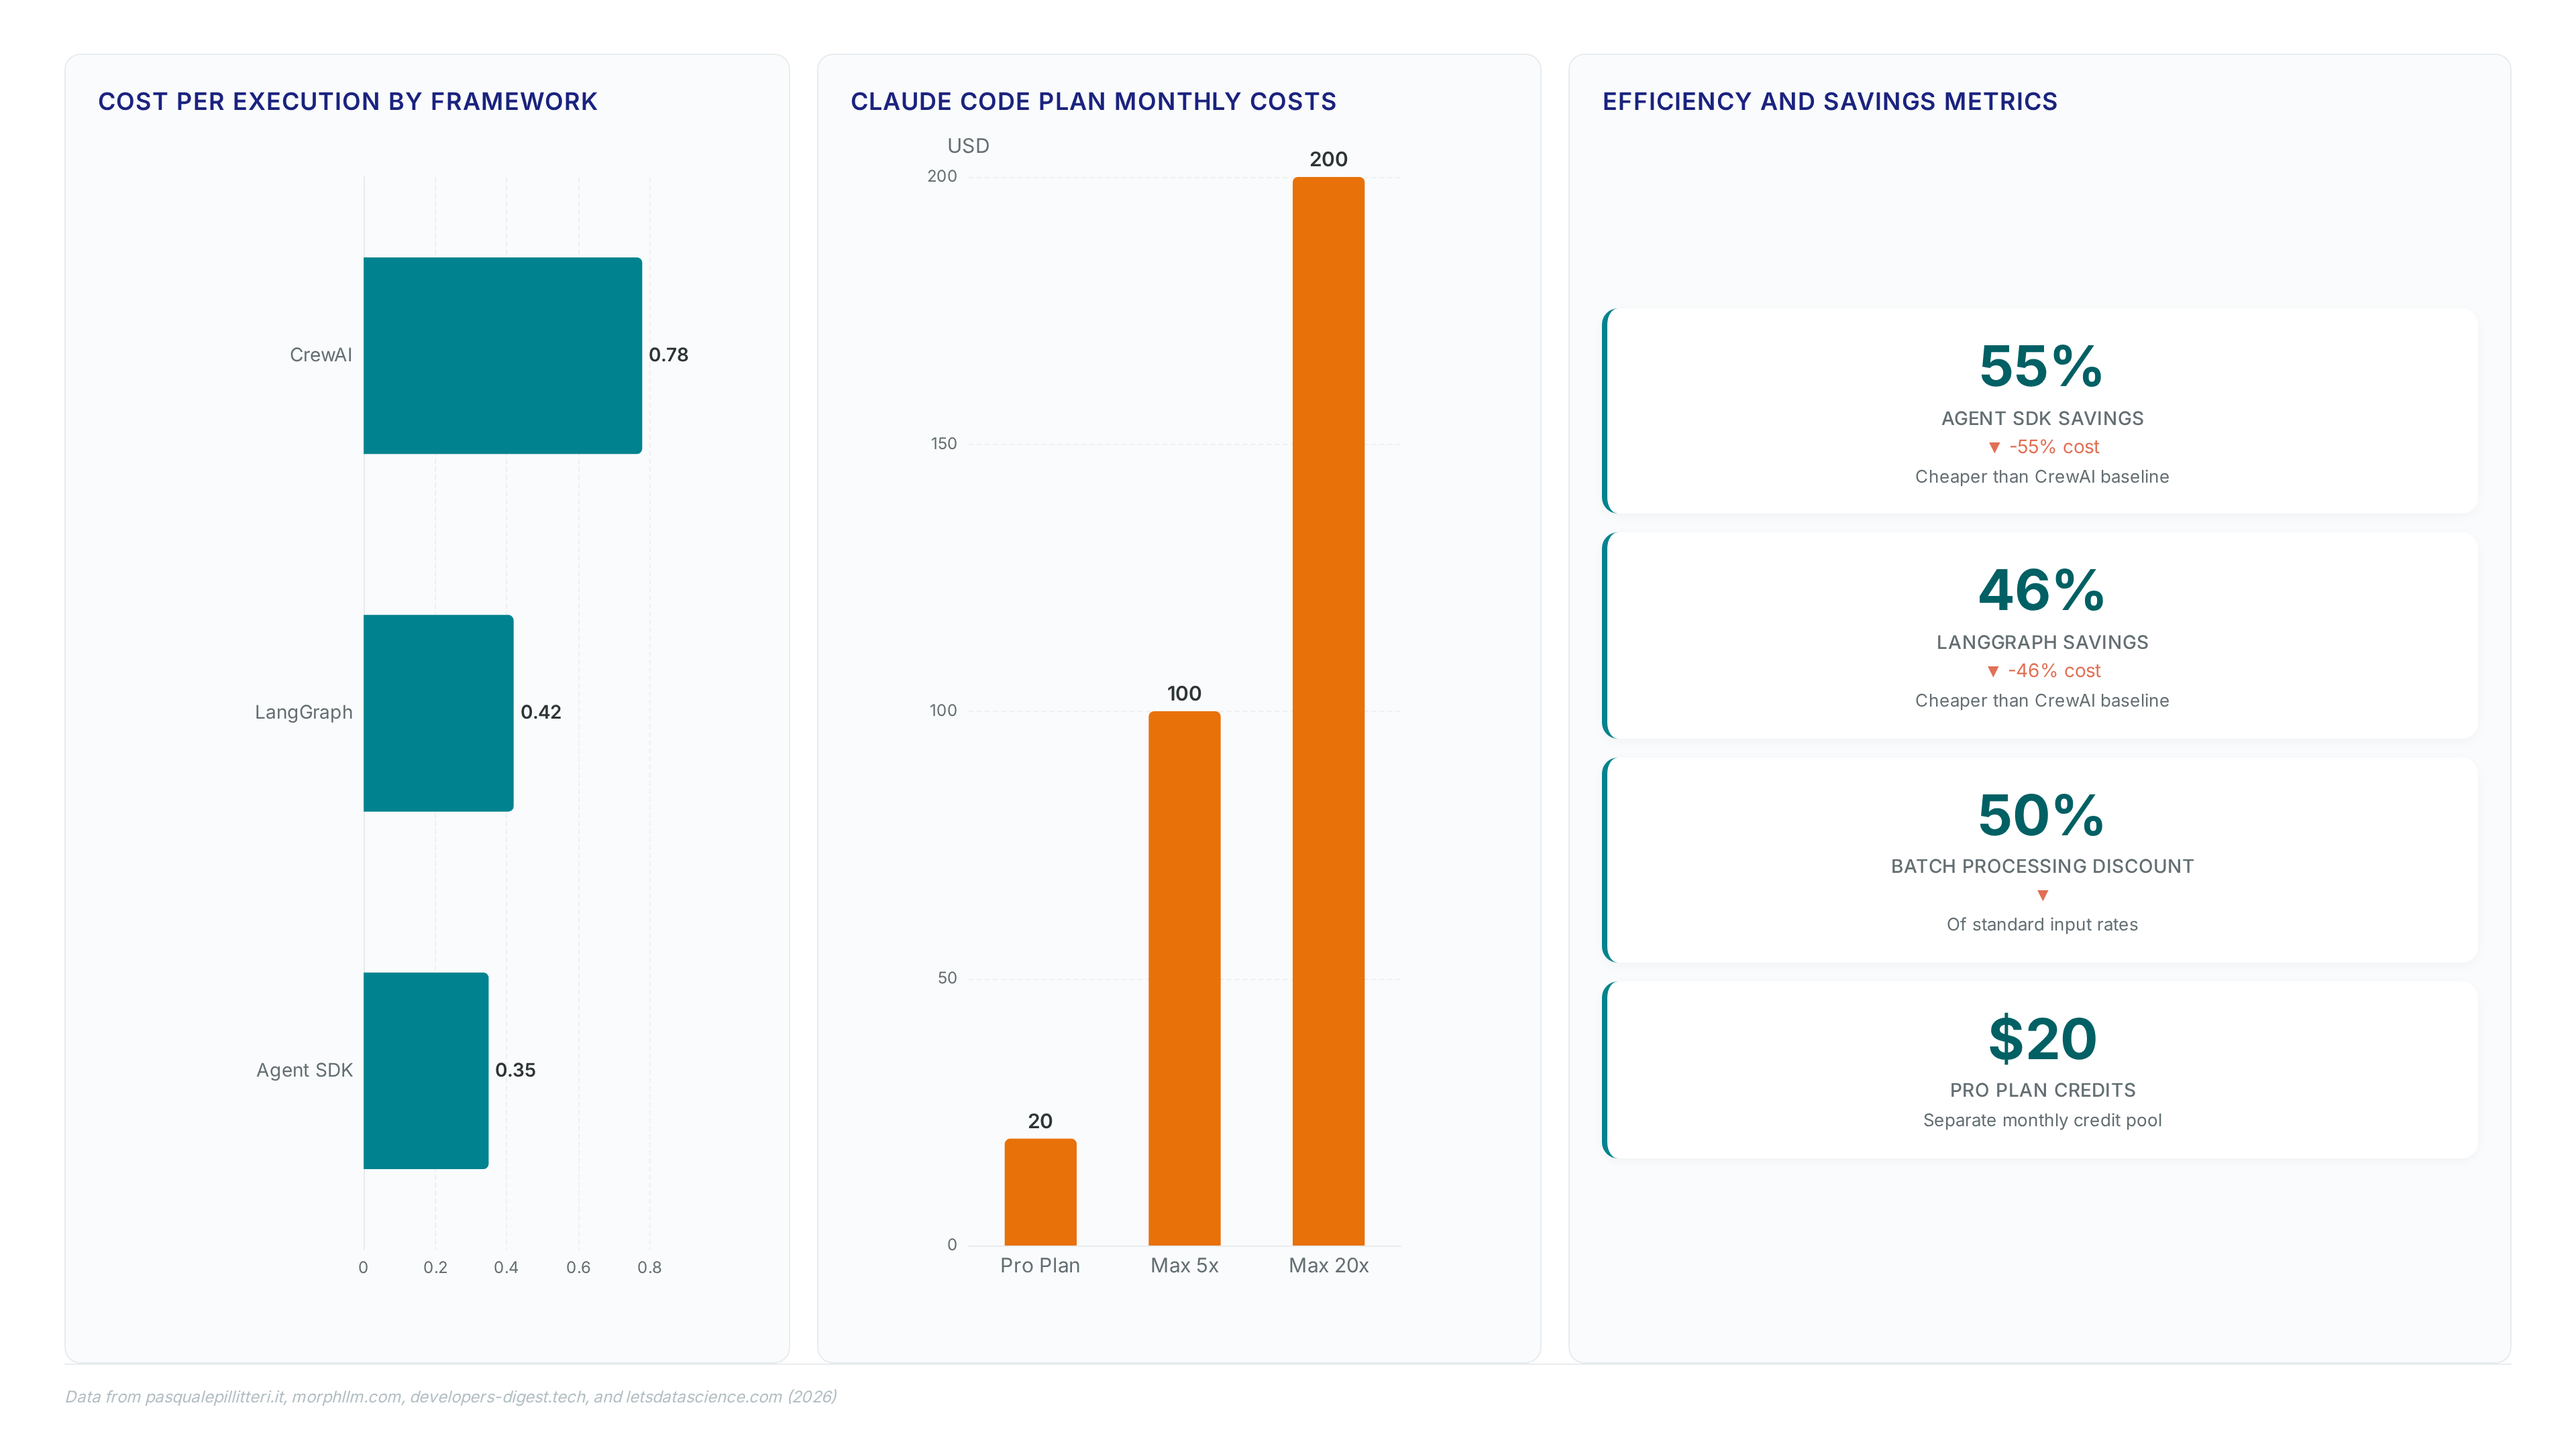
Task: Click the CrewAI teal bar
Action: tap(502, 356)
